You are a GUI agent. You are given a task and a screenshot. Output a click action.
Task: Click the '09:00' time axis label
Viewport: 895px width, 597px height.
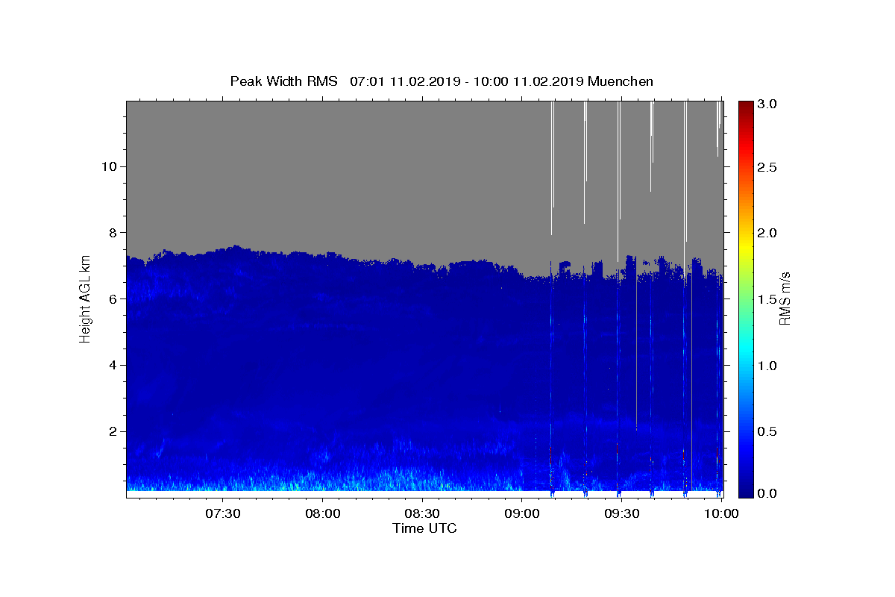tap(521, 514)
